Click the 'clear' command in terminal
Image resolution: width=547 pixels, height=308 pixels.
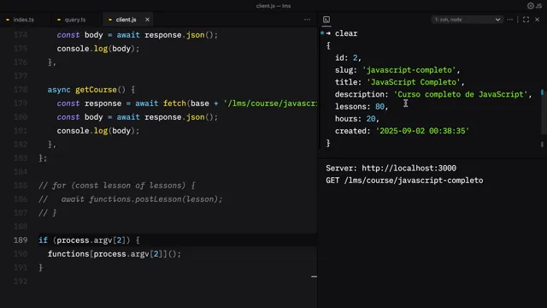[346, 33]
